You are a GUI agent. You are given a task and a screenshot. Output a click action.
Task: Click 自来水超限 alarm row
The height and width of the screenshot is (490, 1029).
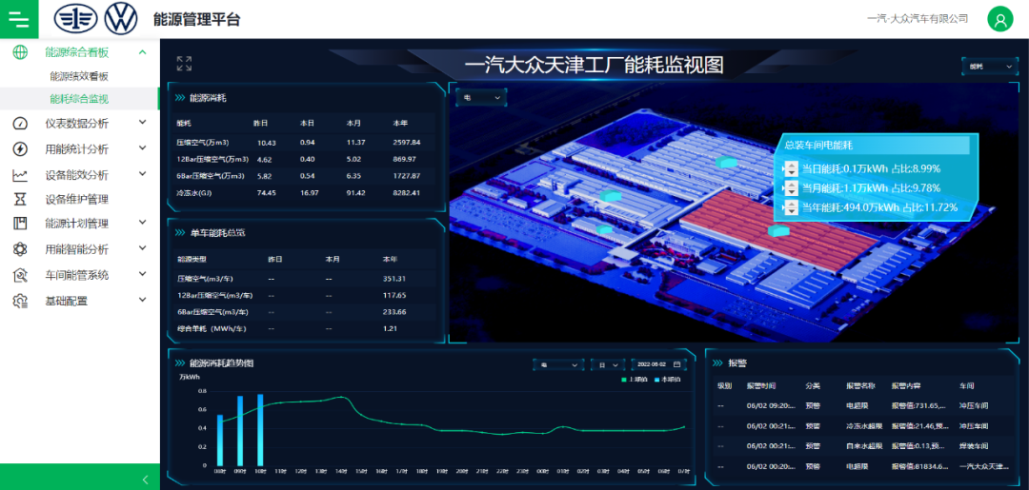tap(864, 446)
